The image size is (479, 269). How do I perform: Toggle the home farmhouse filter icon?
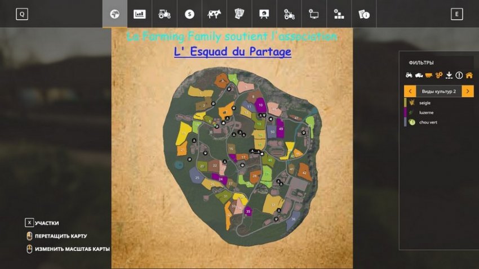click(469, 75)
